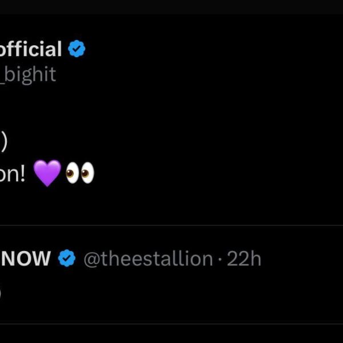
Task: Click the empty area right of @theestallion's timestamp
Action: (x=303, y=259)
